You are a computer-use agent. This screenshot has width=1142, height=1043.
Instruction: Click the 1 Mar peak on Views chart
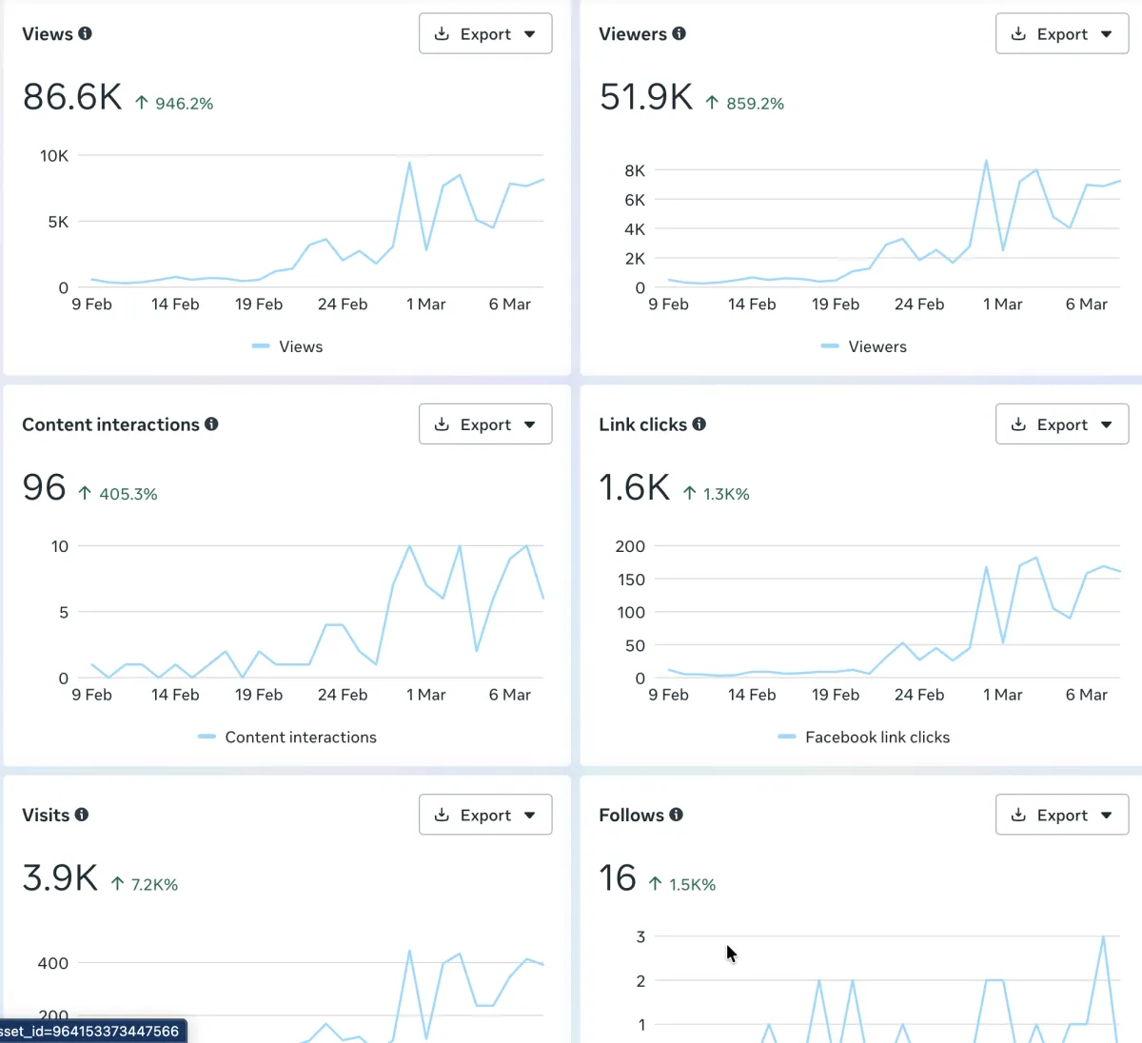(x=410, y=163)
